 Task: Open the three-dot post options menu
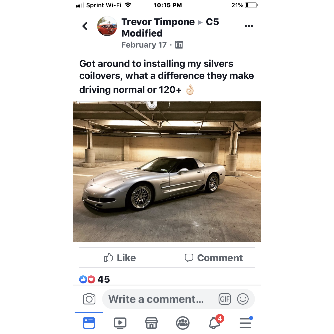click(x=249, y=26)
